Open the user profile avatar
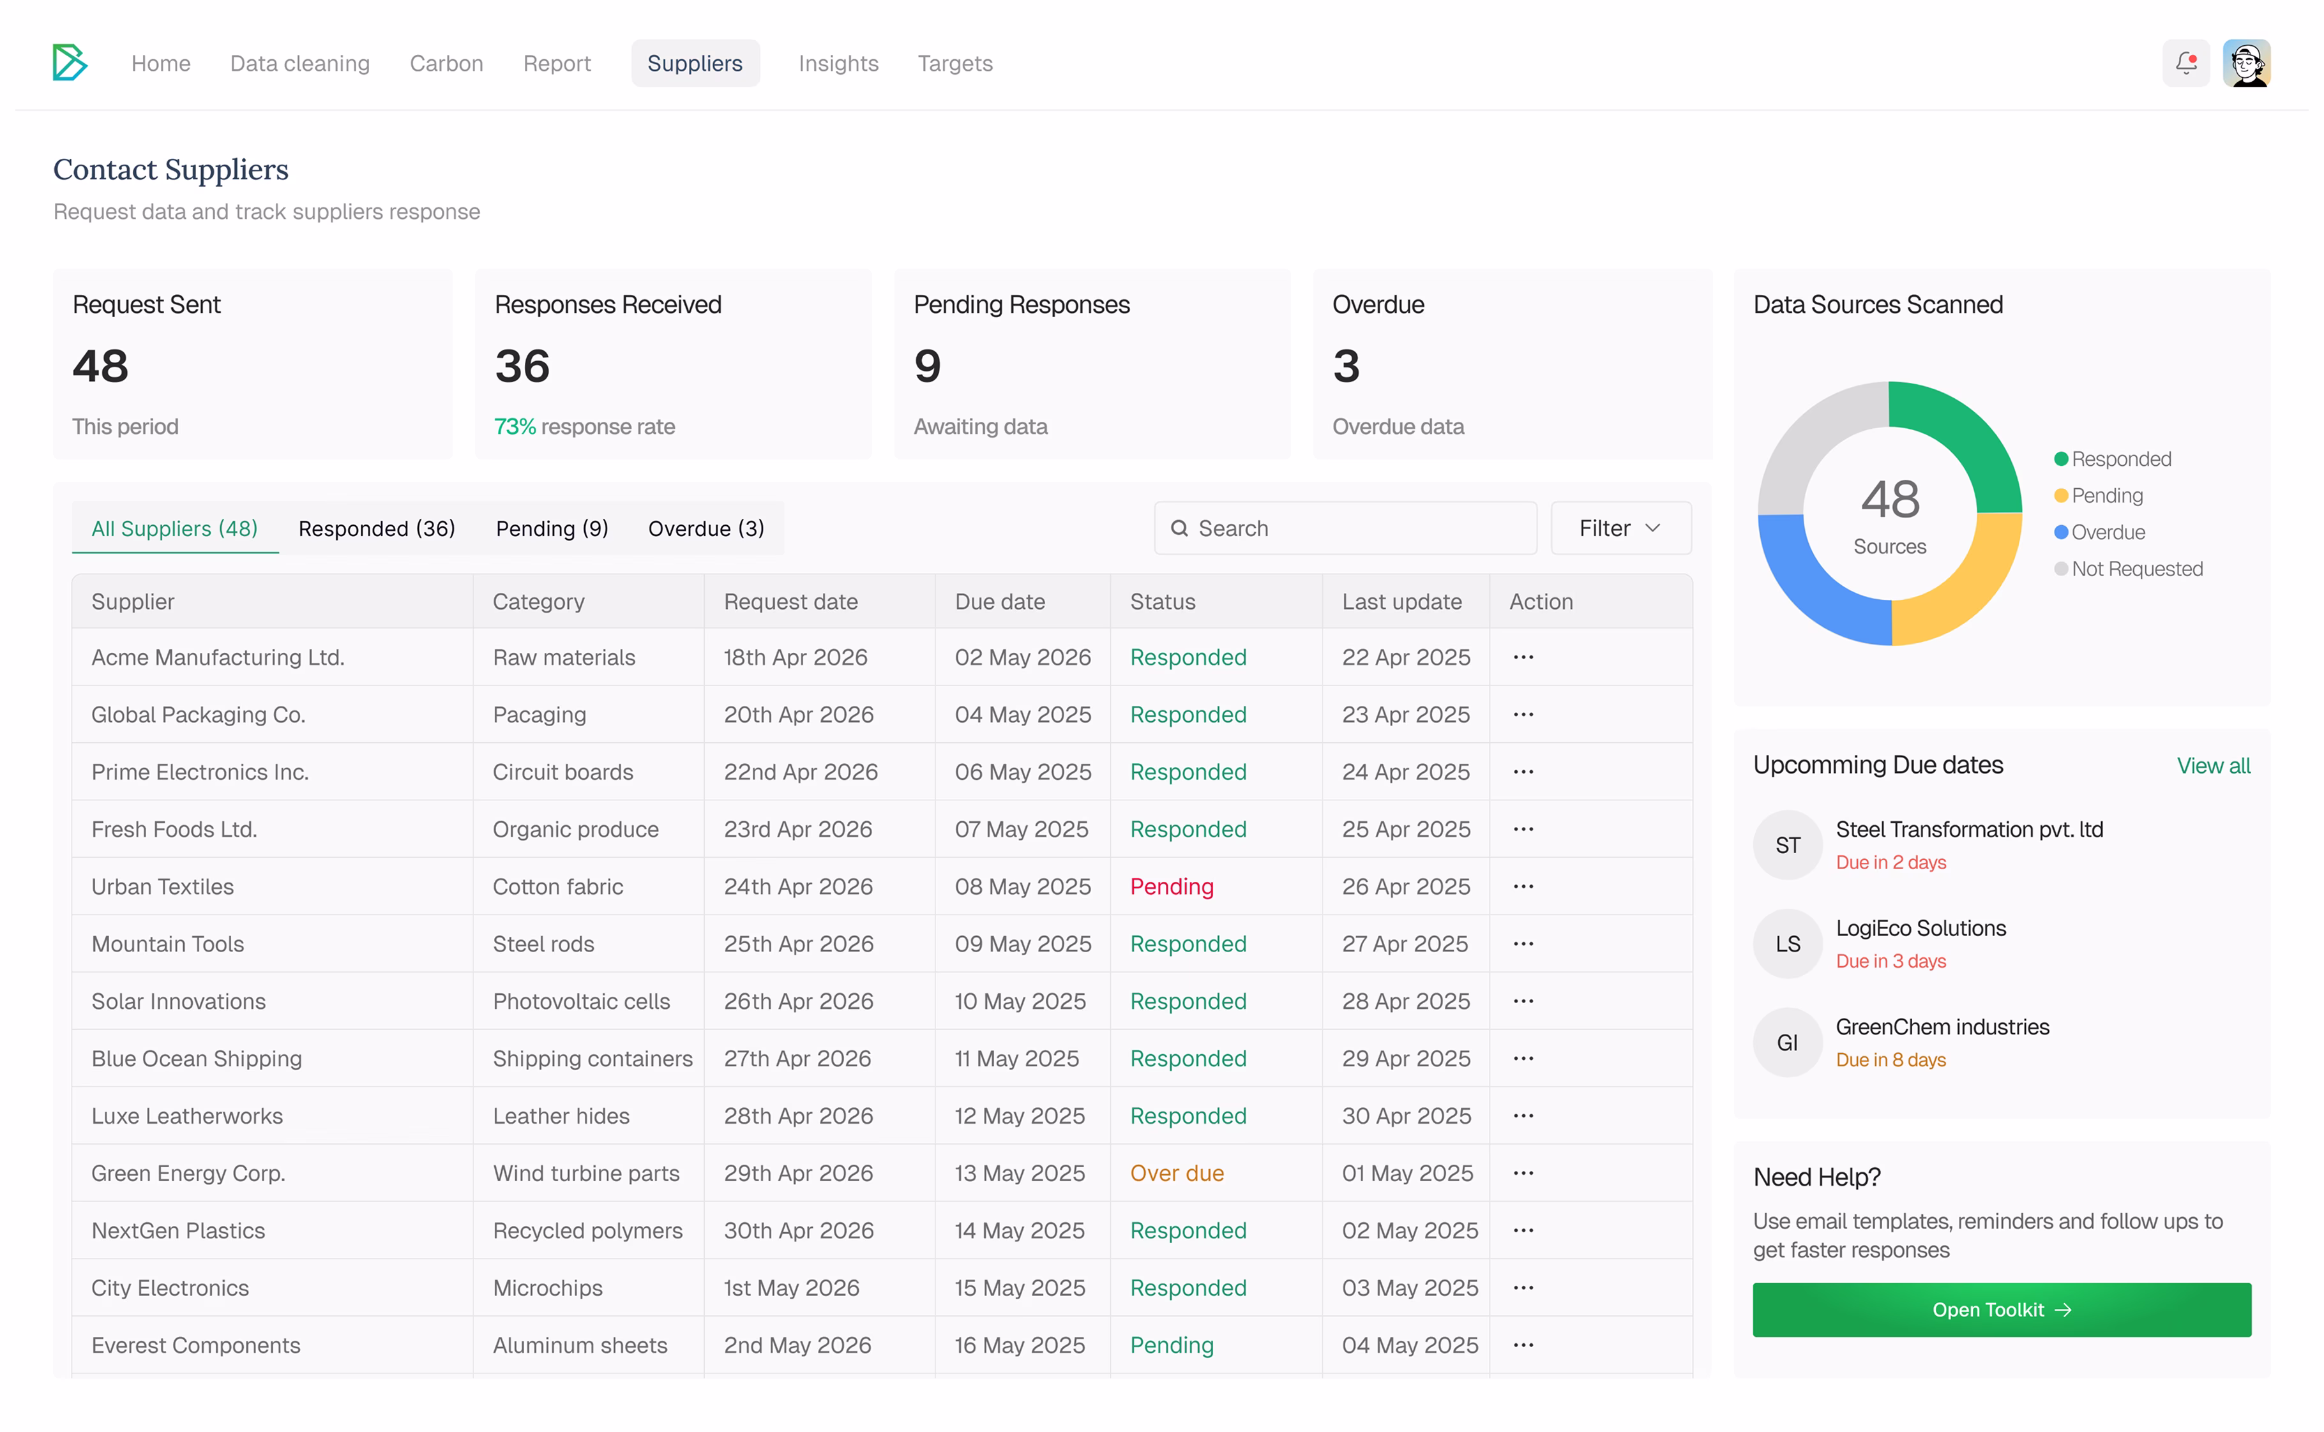The height and width of the screenshot is (1432, 2324). pos(2245,63)
